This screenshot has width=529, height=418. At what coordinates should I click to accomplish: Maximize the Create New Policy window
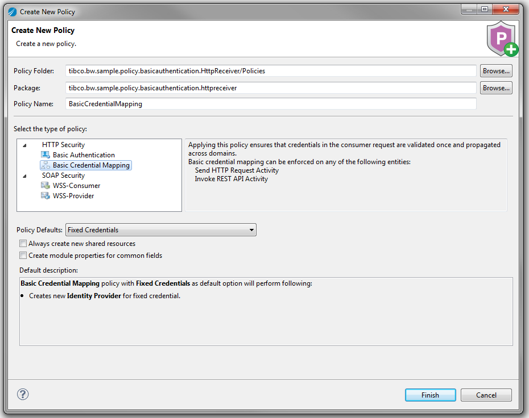(x=485, y=10)
